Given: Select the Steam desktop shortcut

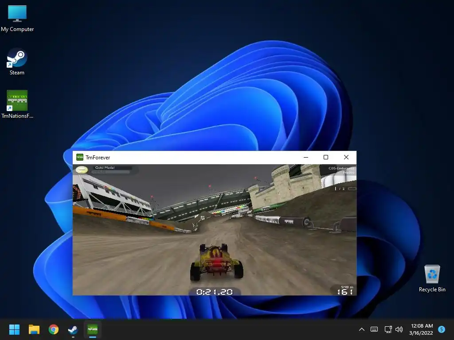Looking at the screenshot, I should coord(17,62).
